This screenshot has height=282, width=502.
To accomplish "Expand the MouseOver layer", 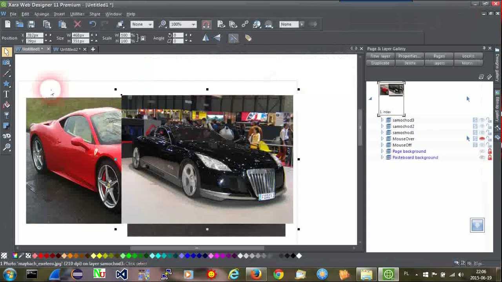I will click(x=382, y=139).
